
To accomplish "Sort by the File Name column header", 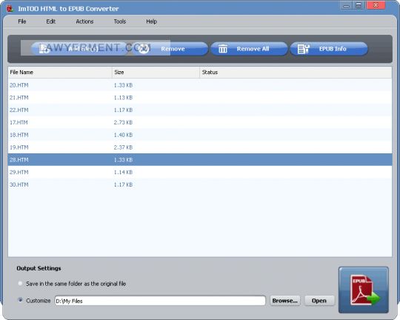I will click(60, 72).
